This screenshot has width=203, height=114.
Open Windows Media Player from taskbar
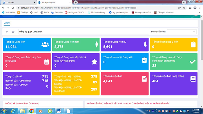41,111
